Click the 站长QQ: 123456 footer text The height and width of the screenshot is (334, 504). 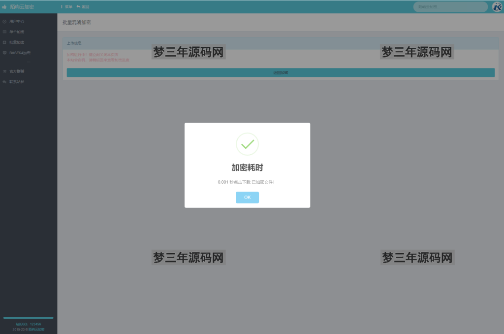pyautogui.click(x=28, y=324)
